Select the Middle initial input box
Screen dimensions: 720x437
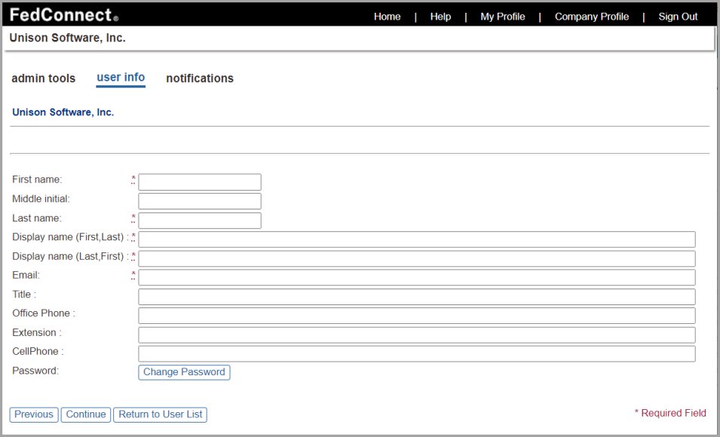pyautogui.click(x=199, y=200)
